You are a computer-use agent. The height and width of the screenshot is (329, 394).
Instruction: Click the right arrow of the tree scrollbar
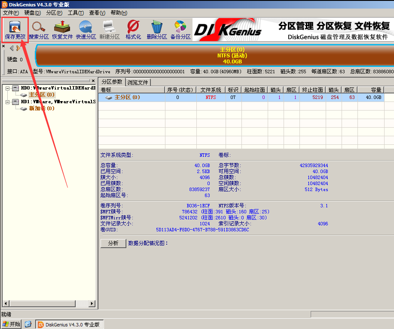tap(92, 304)
